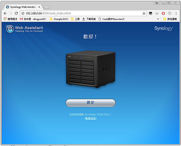Viewport: 181px width, 146px height.
Task: Bookmark this page with the star icon
Action: point(144,13)
